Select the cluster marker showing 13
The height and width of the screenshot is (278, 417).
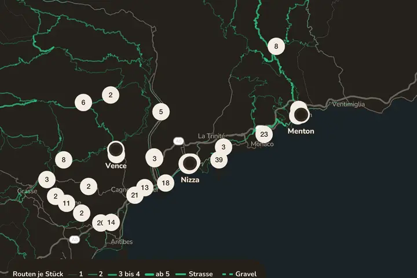click(x=145, y=188)
